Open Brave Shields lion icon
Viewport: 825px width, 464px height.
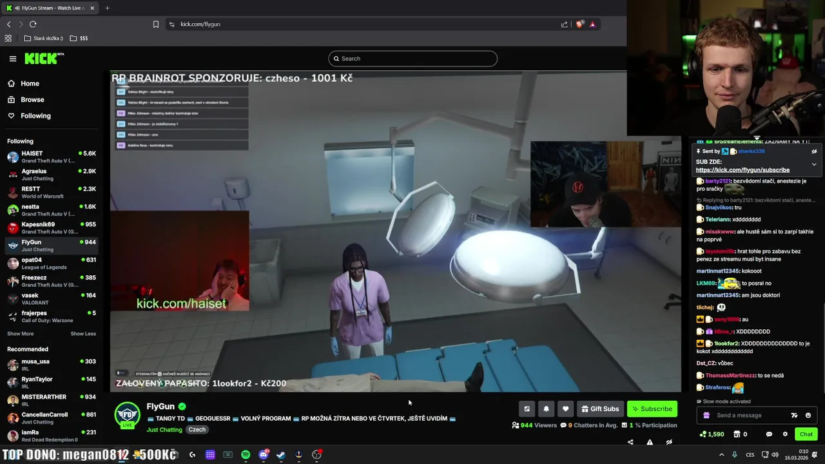pos(580,24)
